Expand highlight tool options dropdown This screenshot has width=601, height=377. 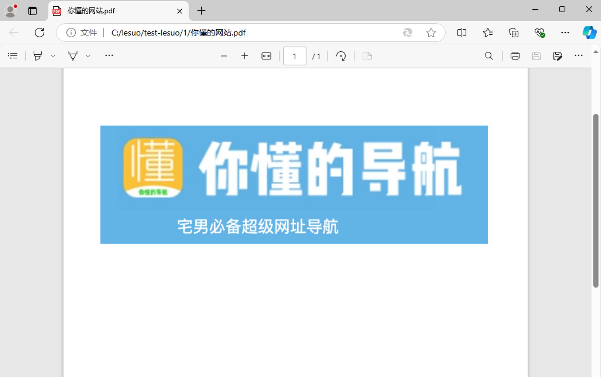[53, 56]
